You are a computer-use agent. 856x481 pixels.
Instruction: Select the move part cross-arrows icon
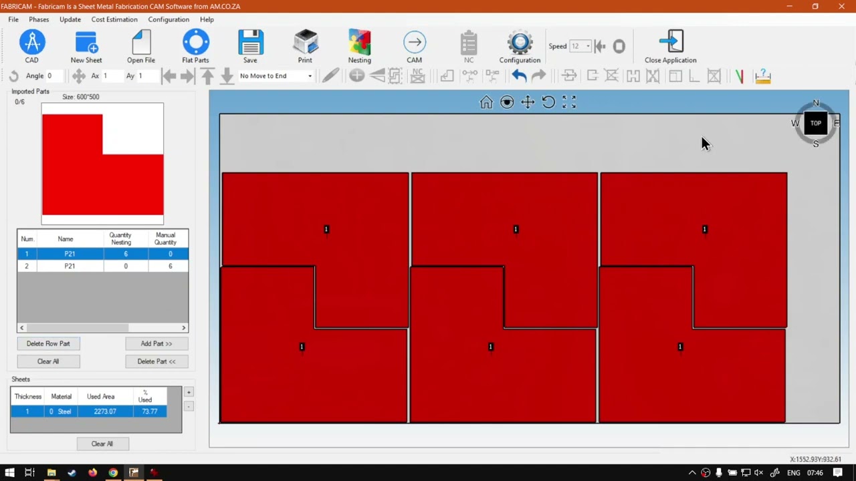click(78, 76)
